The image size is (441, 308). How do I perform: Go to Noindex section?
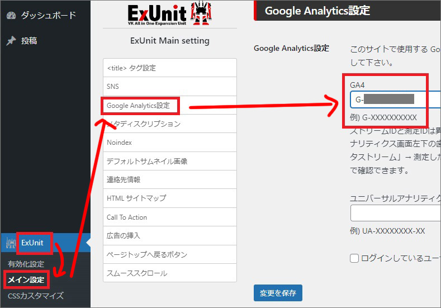tap(170, 143)
